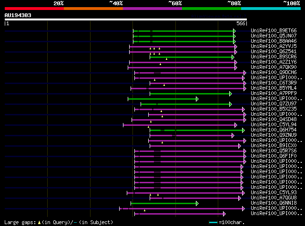Click the green arrowhead of the B9SCR6 hit
The width and height of the screenshot is (305, 226).
233,57
